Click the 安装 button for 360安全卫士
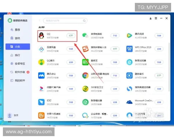The width and height of the screenshot is (174, 139). click(x=115, y=89)
